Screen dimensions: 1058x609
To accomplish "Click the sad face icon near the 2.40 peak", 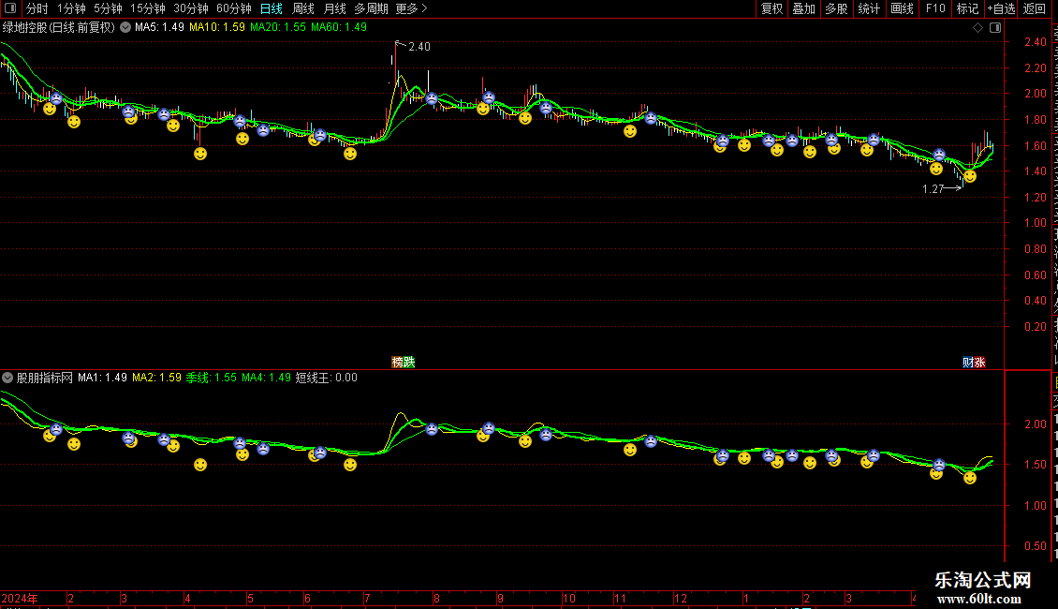I will click(x=432, y=98).
